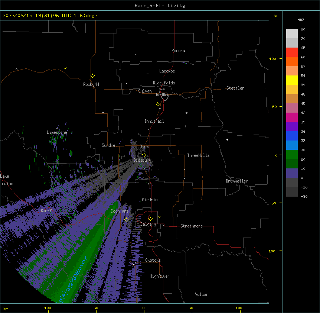The width and height of the screenshot is (320, 313).
Task: Click the white asterisk marker east of Innisfail
Action: point(186,113)
